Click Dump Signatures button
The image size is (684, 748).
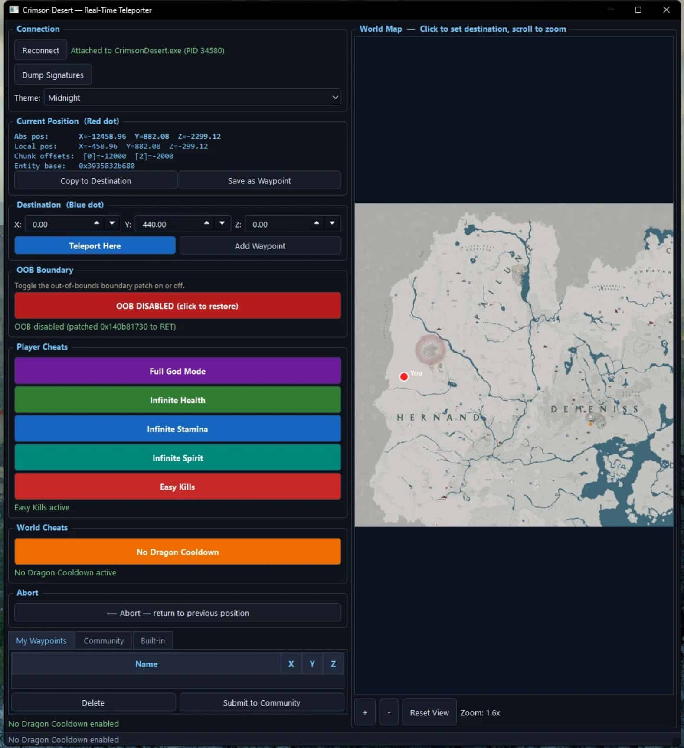(53, 75)
